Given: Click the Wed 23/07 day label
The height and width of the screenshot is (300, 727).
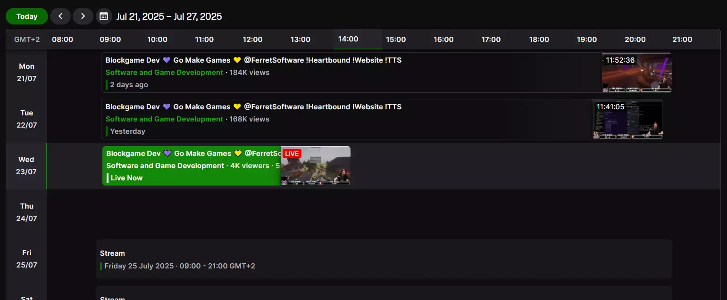Looking at the screenshot, I should (26, 166).
